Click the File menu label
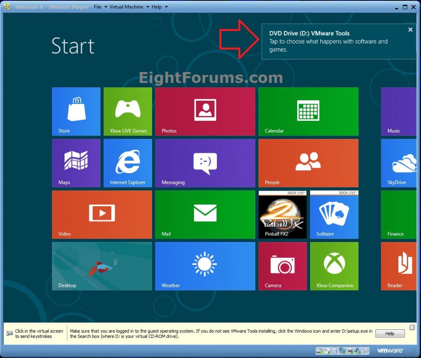Screen dimensions: 421x358 point(97,7)
